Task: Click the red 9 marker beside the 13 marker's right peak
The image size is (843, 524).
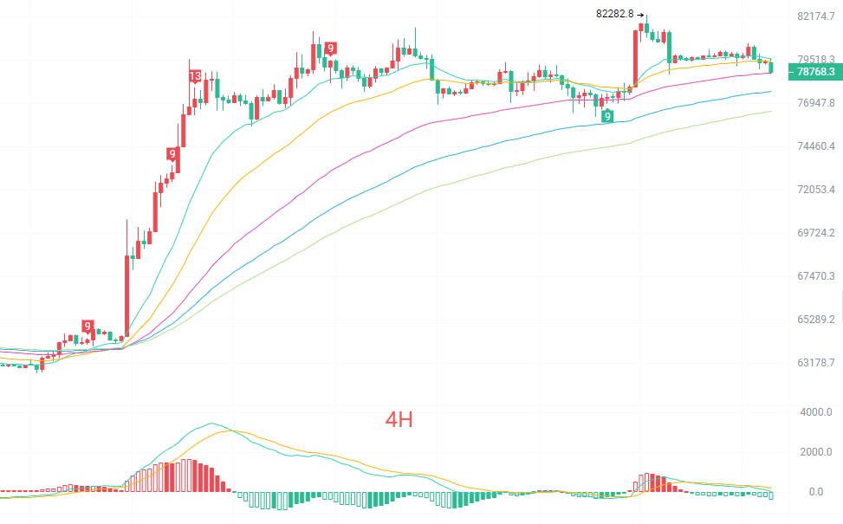Action: click(x=331, y=49)
